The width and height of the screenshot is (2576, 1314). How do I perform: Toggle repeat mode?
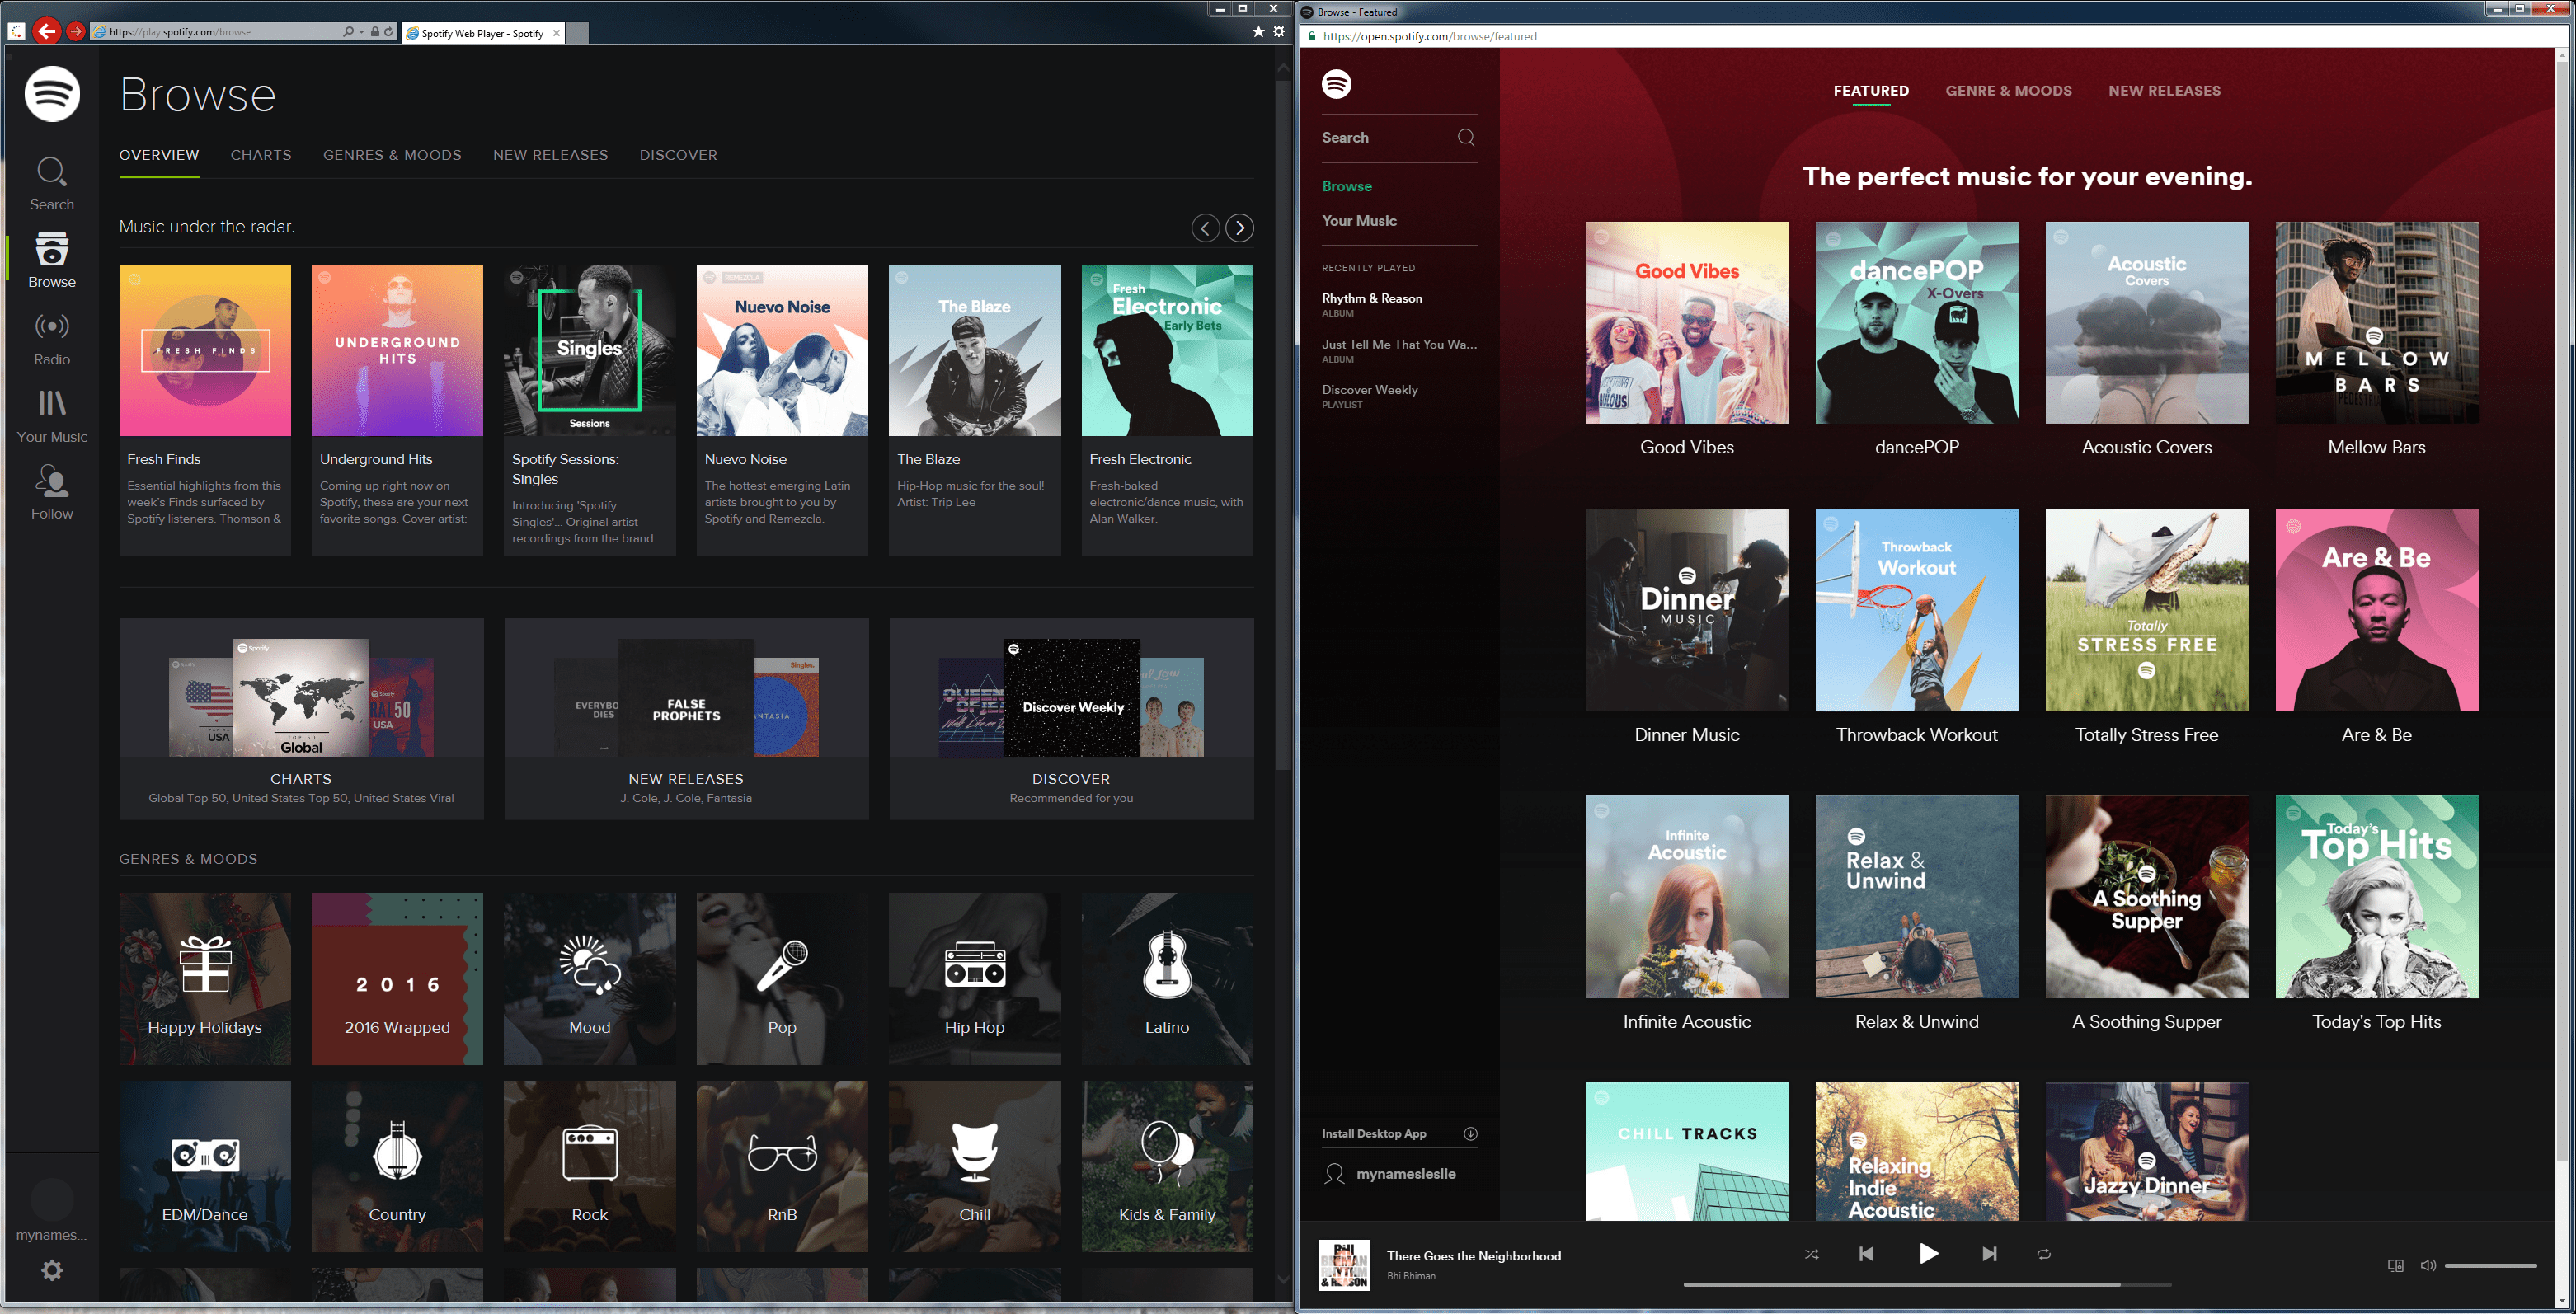click(x=2044, y=1254)
